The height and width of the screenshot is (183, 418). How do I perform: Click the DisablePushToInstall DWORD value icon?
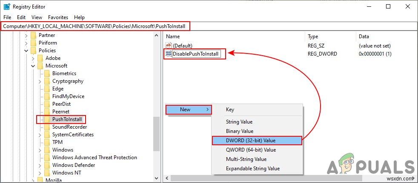click(x=169, y=54)
